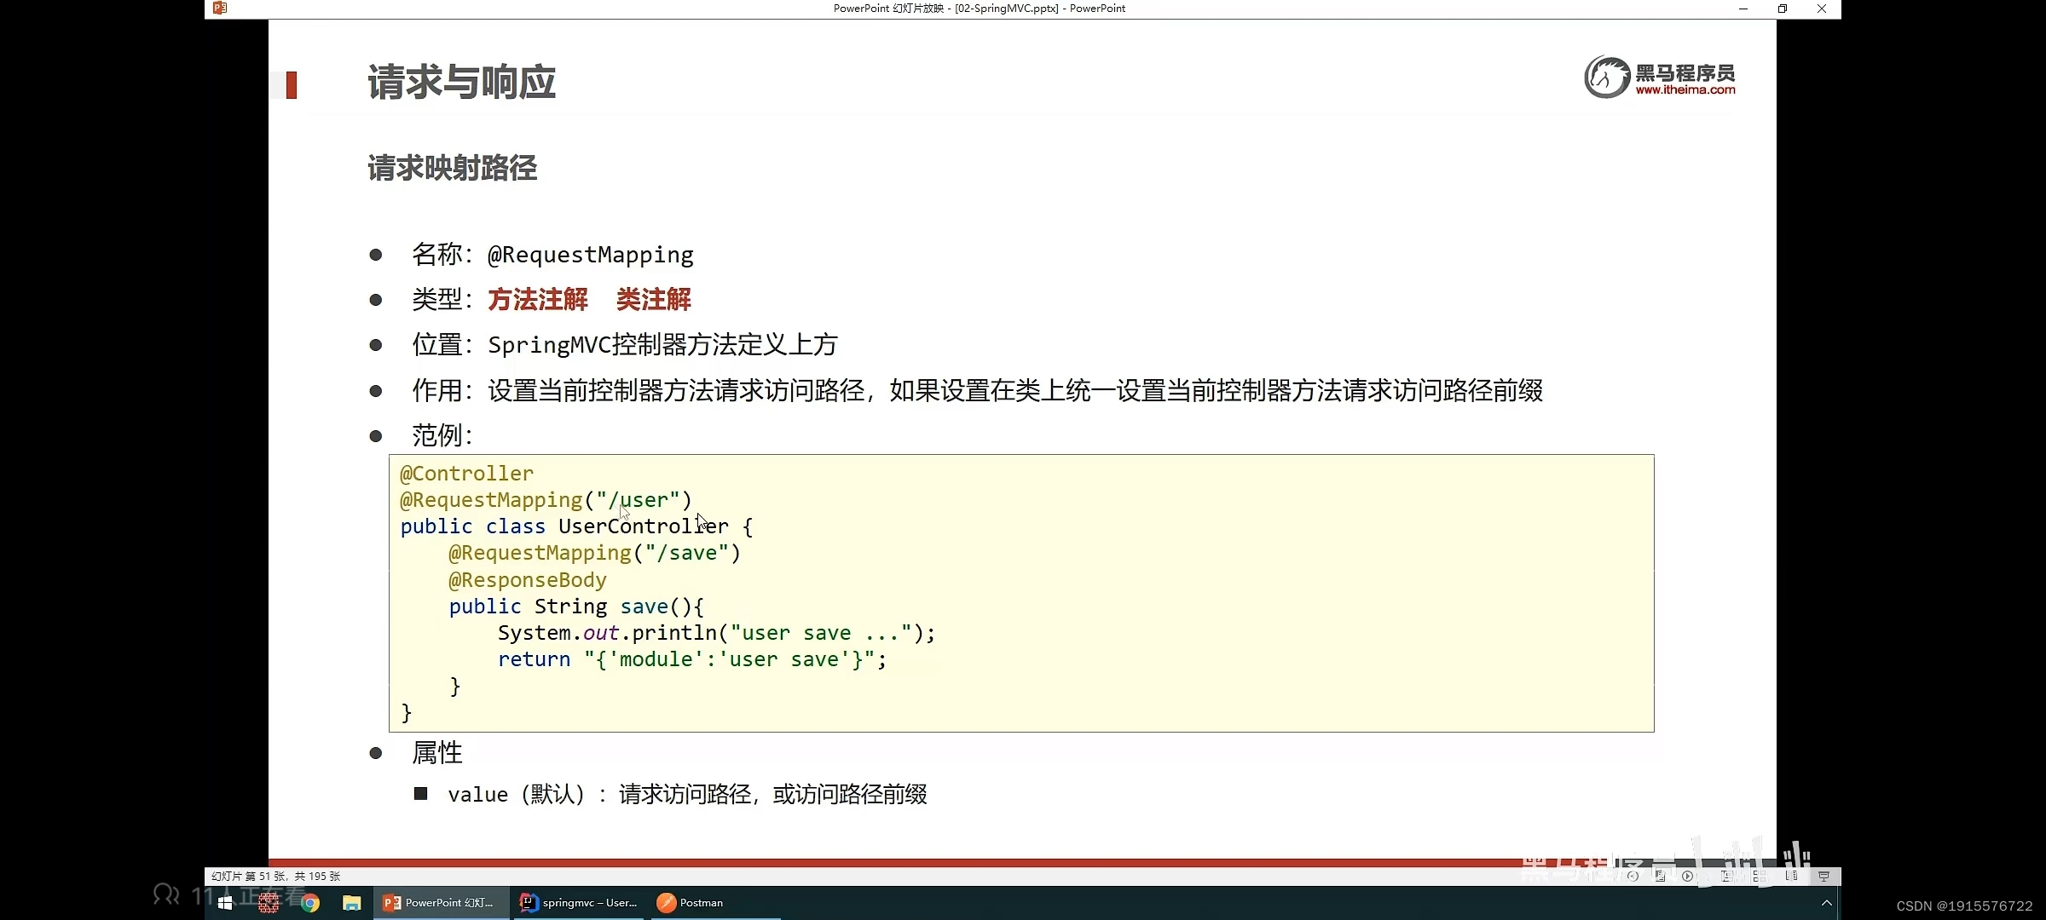The width and height of the screenshot is (2046, 920).
Task: Click the text @RequestMapping after 名称
Action: point(591,255)
